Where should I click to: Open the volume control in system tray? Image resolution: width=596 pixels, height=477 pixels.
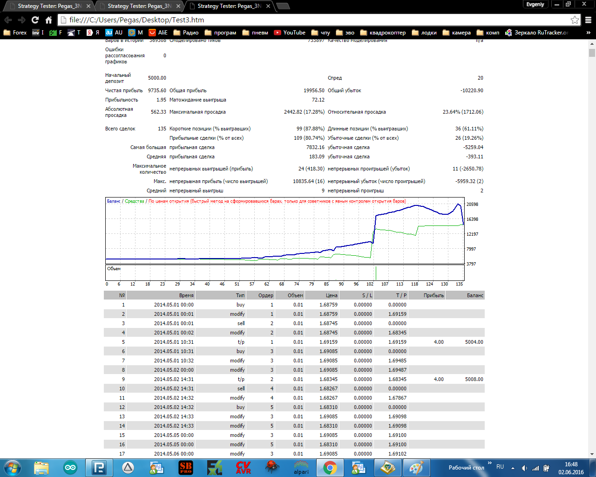525,468
